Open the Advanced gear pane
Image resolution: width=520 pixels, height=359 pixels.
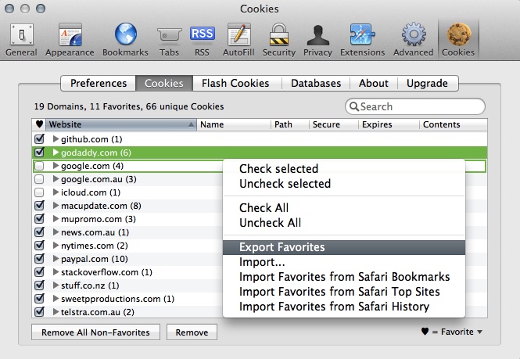coord(413,40)
